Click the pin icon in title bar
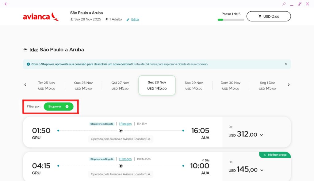The height and width of the screenshot is (181, 314). point(284,4)
